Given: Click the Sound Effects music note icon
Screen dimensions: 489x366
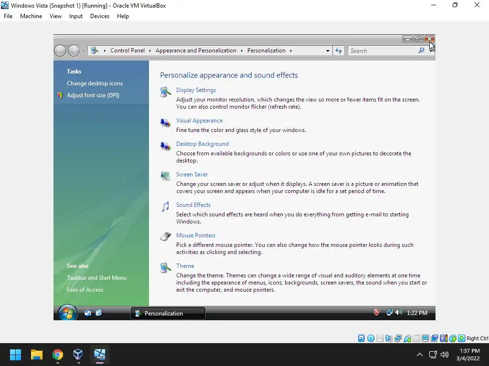Looking at the screenshot, I should tap(165, 207).
